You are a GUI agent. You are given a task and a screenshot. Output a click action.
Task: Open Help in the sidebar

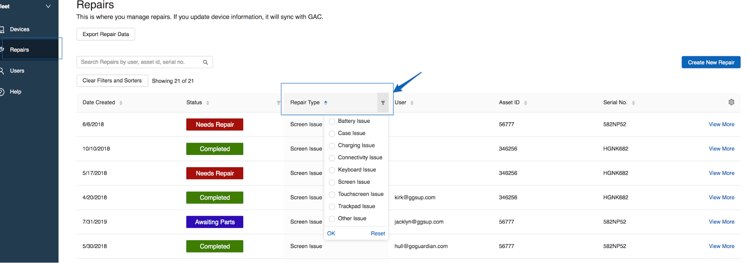(16, 92)
